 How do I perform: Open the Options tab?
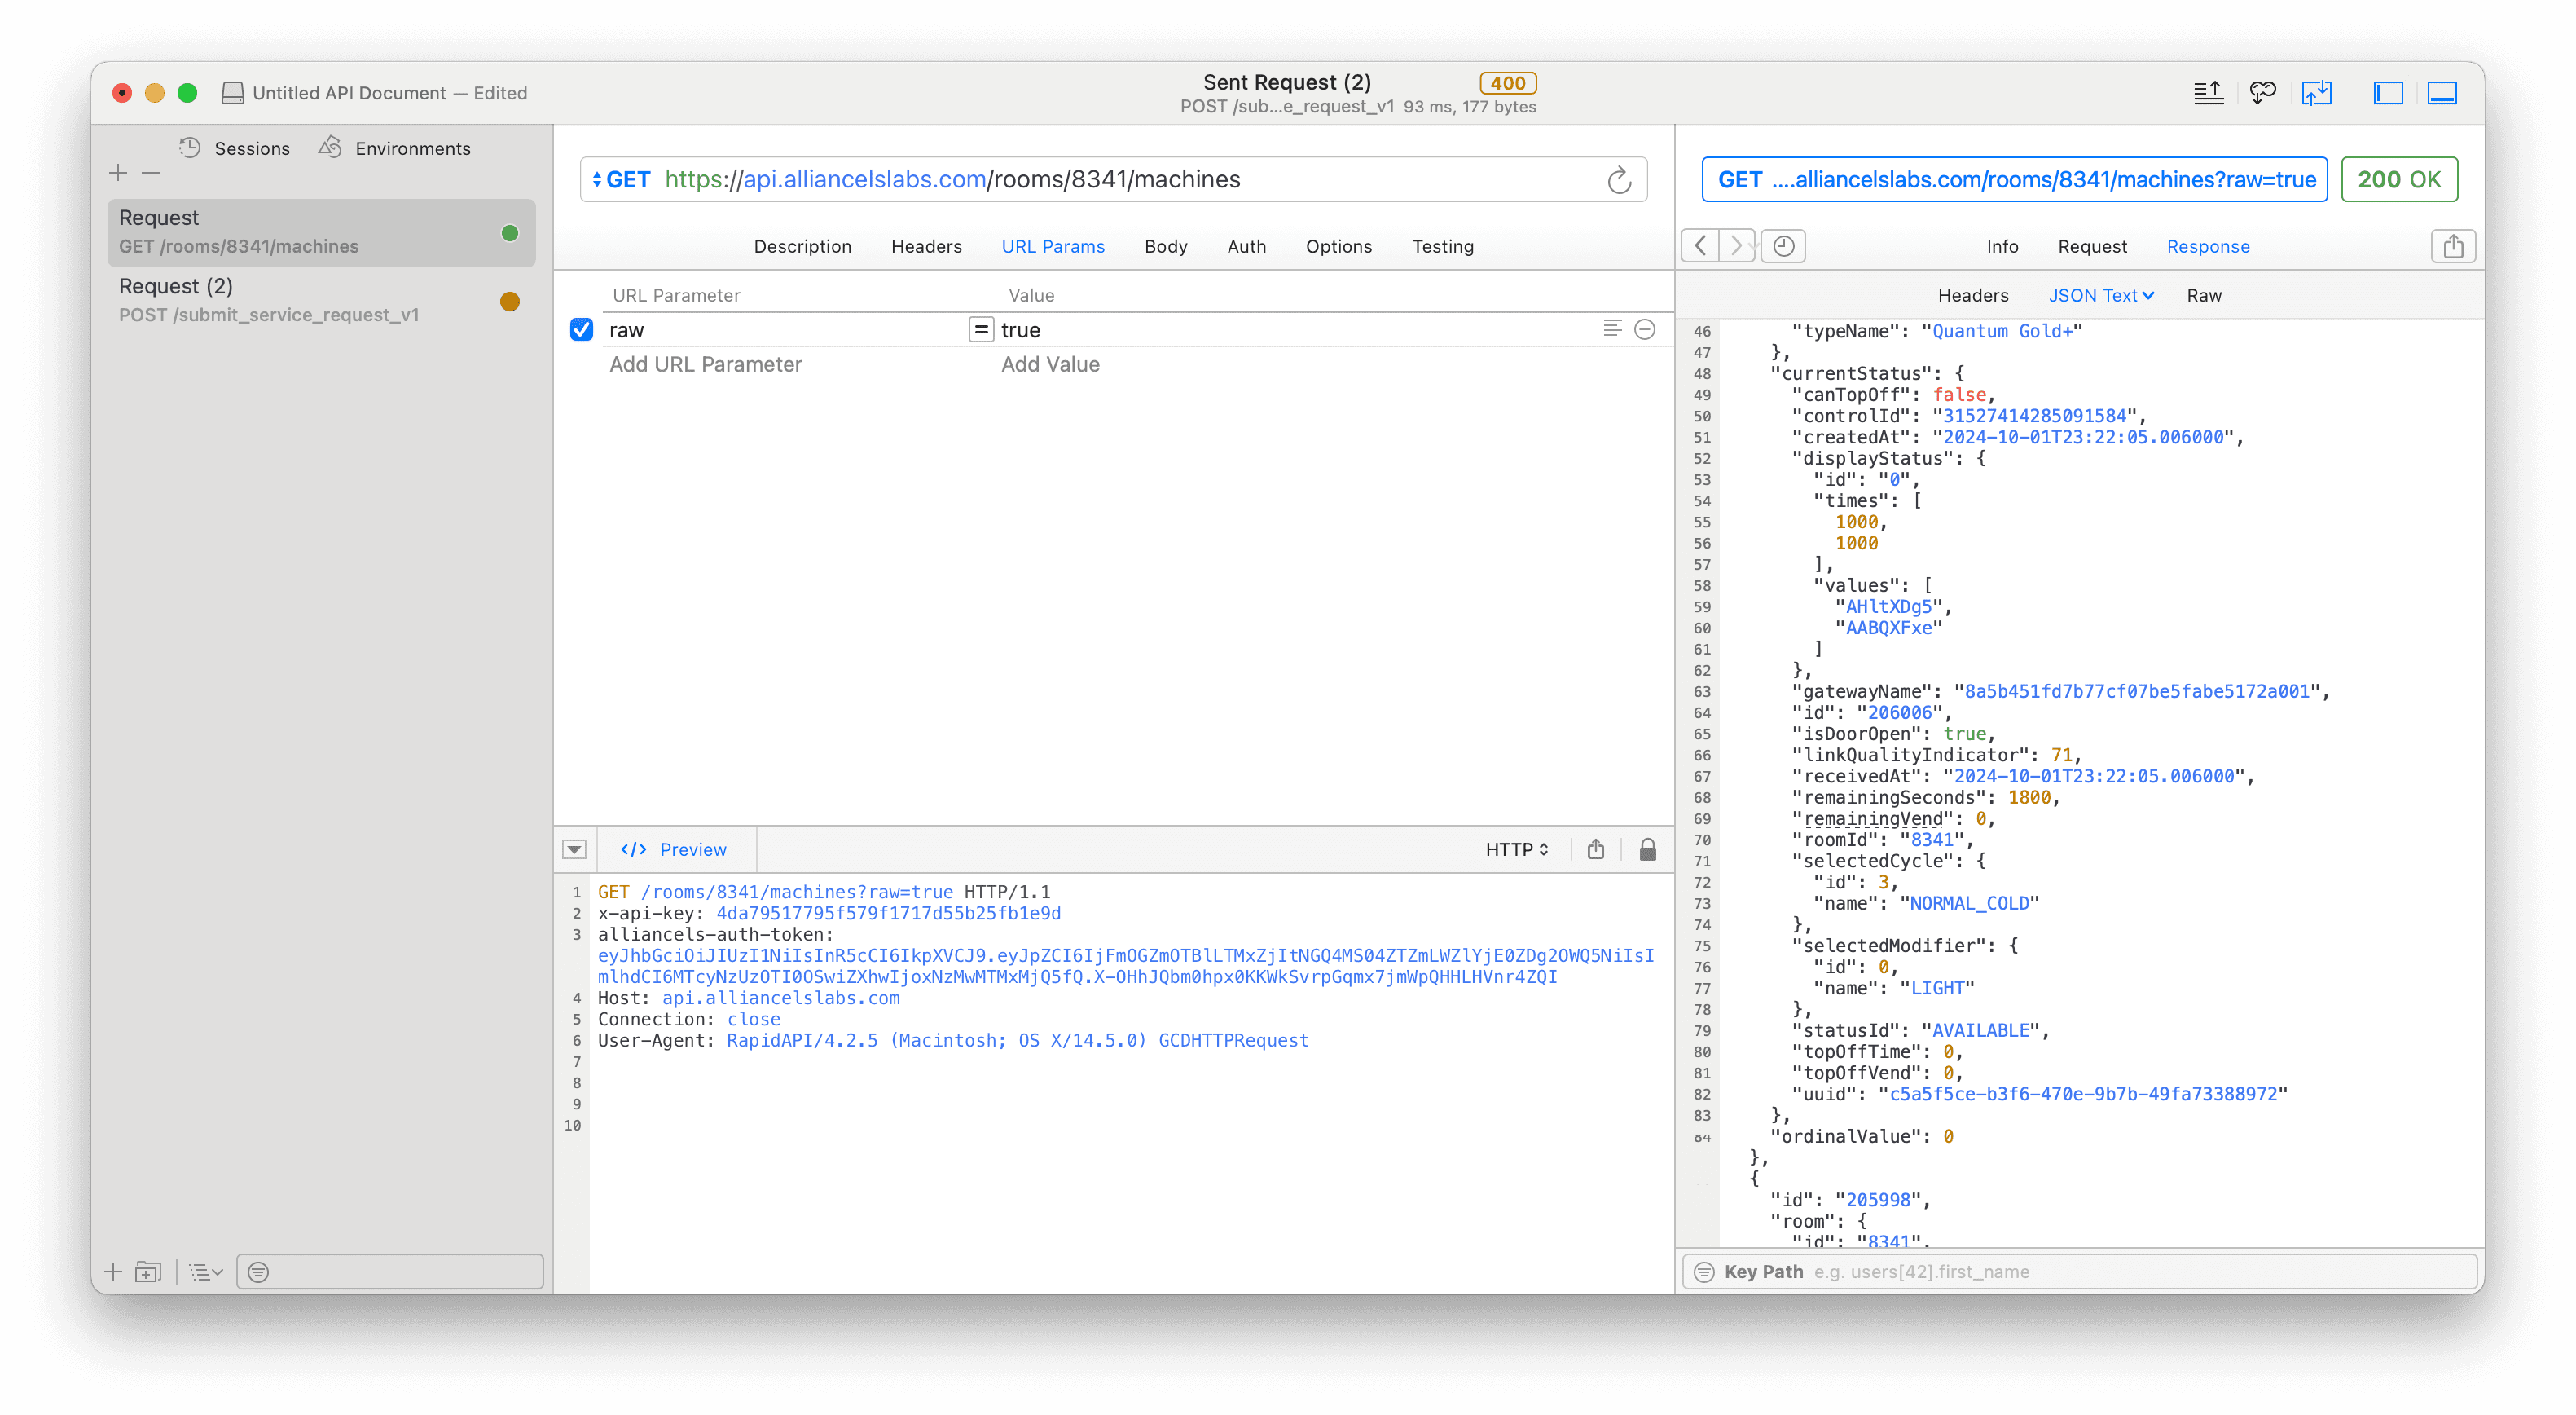point(1338,246)
